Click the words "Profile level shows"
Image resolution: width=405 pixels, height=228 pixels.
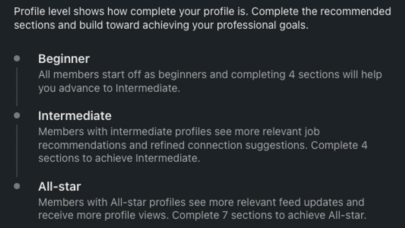pos(59,12)
